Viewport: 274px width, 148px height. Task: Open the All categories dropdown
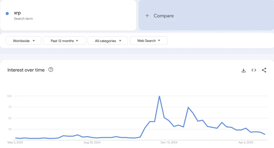tap(108, 41)
